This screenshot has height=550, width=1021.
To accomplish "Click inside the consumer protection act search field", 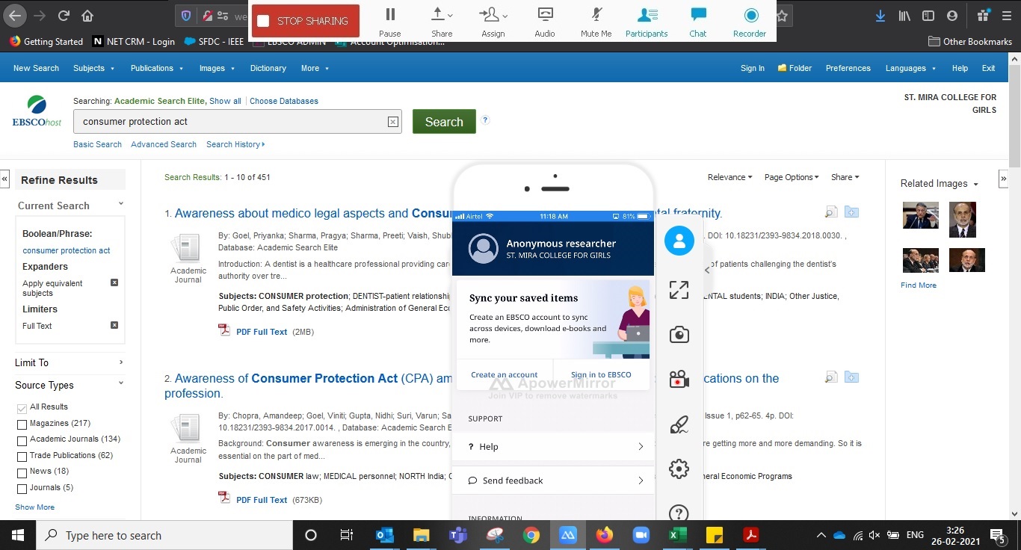I will 224,121.
